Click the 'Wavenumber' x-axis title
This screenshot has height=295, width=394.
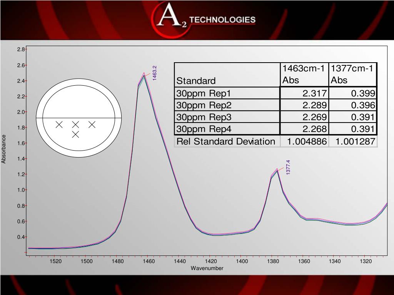click(207, 268)
